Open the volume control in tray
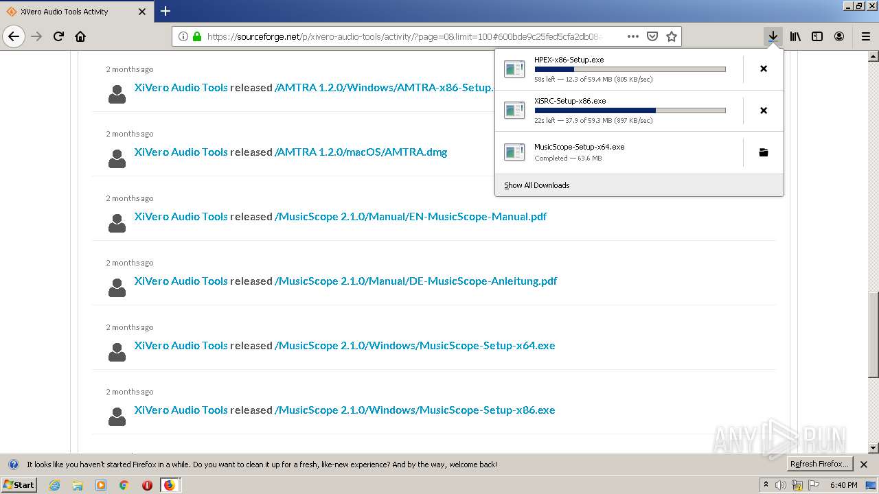This screenshot has height=494, width=879. pos(781,485)
